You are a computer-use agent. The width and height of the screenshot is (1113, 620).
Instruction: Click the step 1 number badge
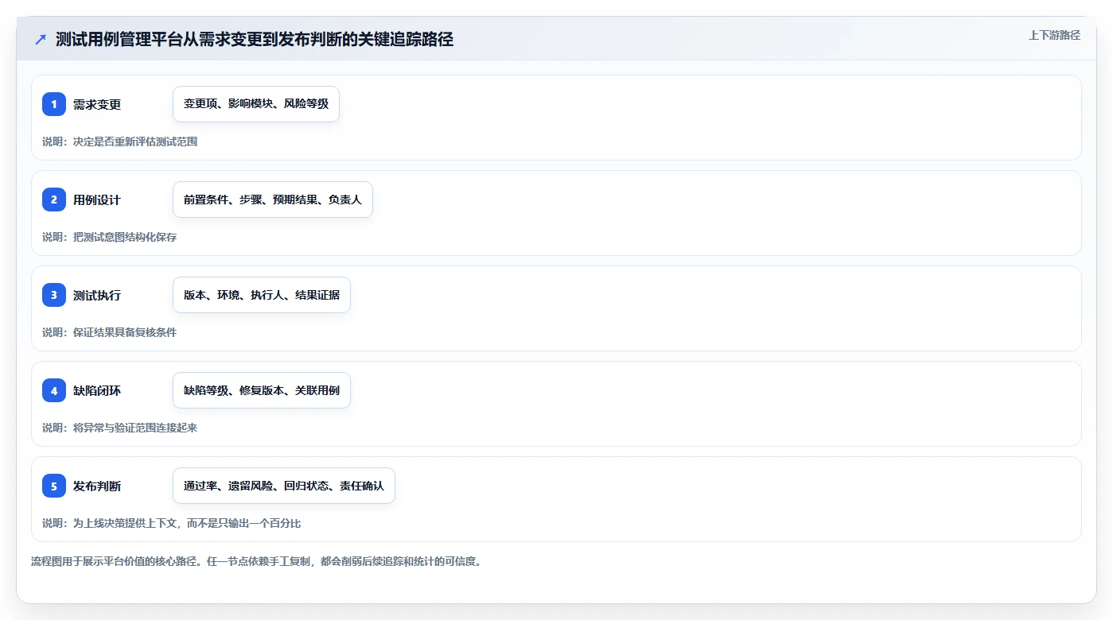(54, 104)
